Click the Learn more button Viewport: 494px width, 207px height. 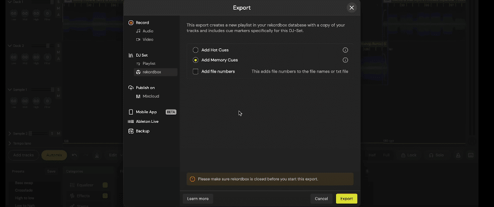(198, 199)
